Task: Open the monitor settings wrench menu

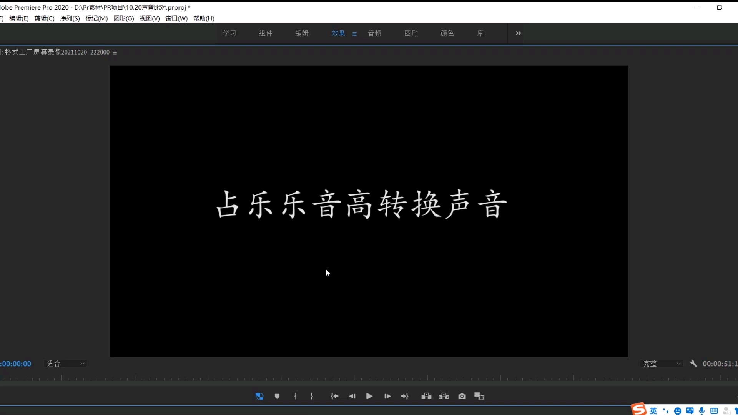Action: [694, 363]
